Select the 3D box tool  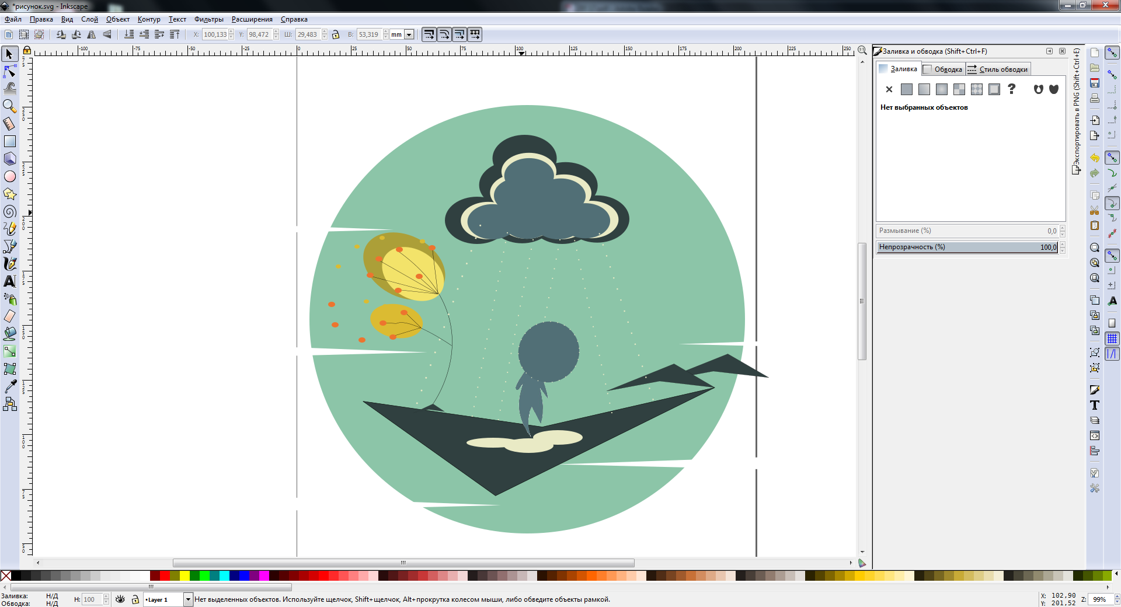click(x=9, y=159)
